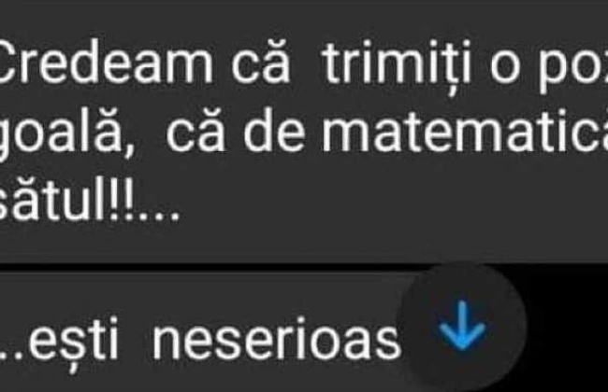Screen dimensions: 608x392
Task: Click 'că' right after 'Credeam'
Action: tap(261, 63)
